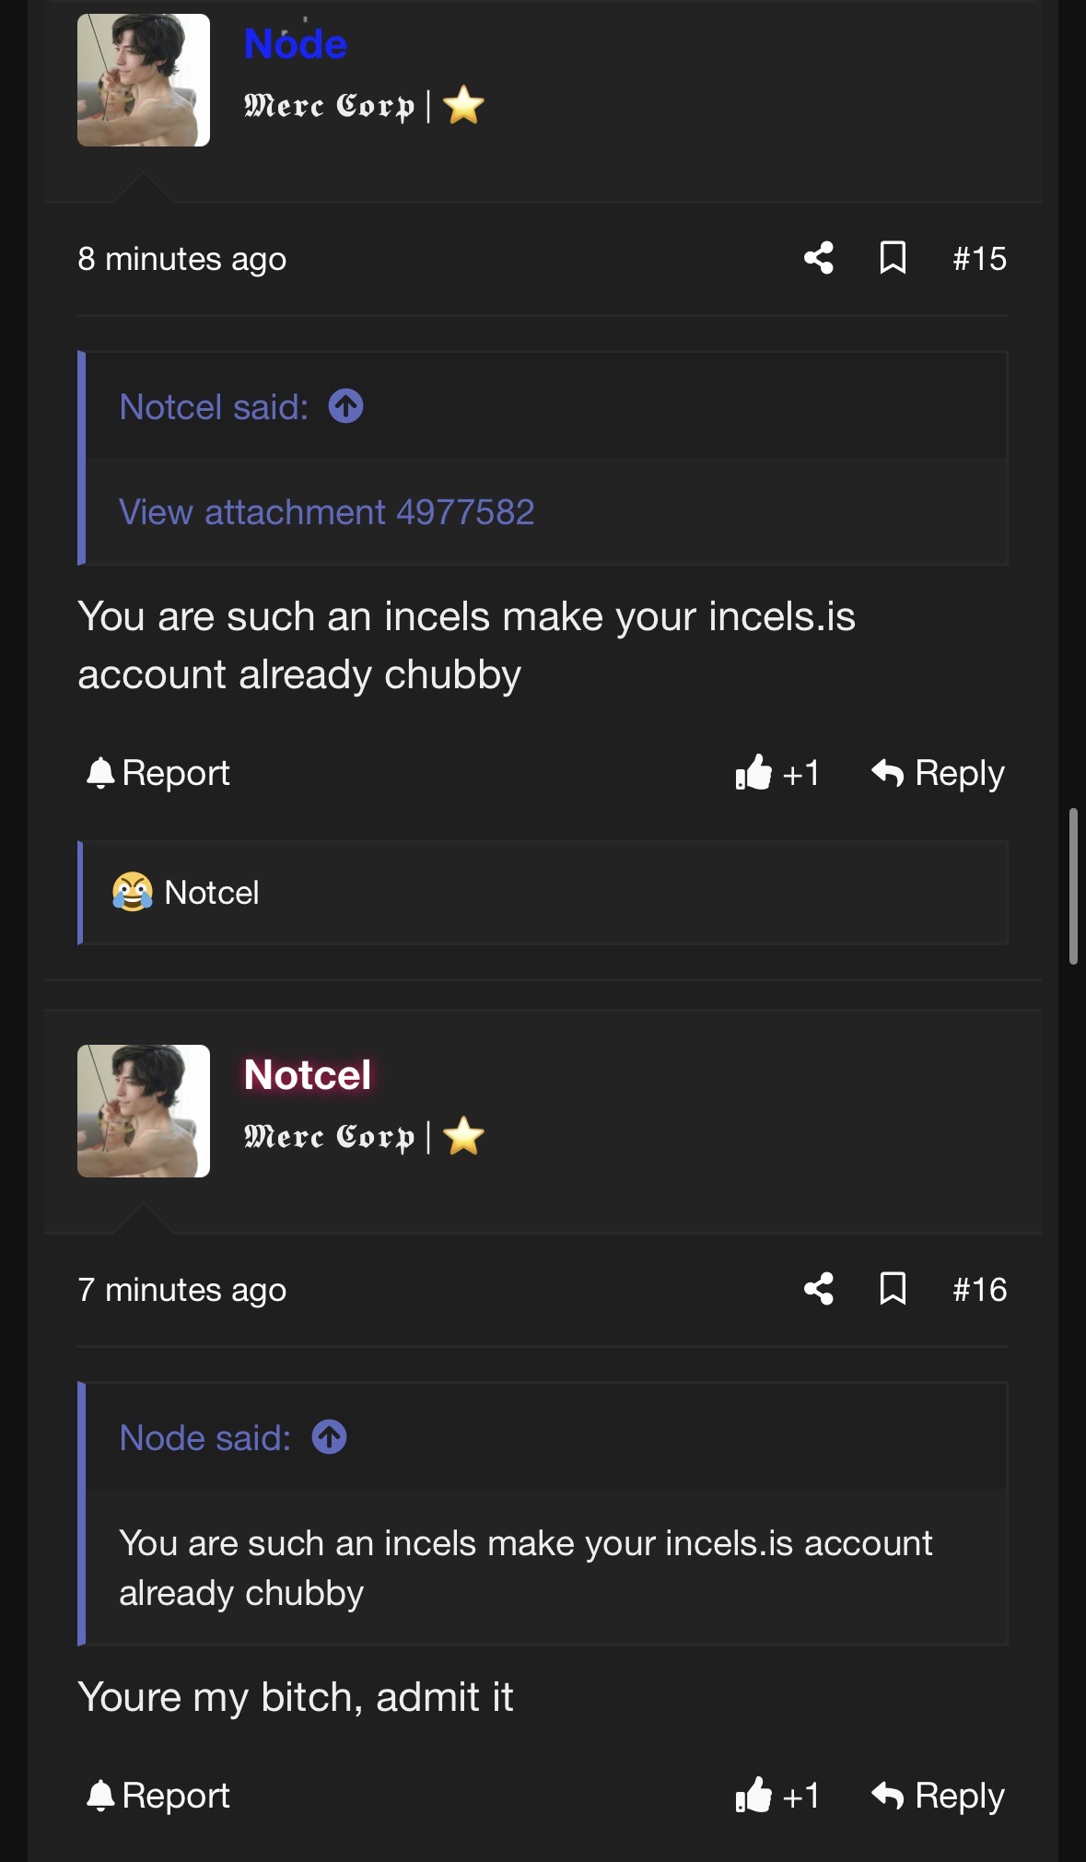The width and height of the screenshot is (1086, 1862).
Task: Open Node's profile from username
Action: click(x=296, y=44)
